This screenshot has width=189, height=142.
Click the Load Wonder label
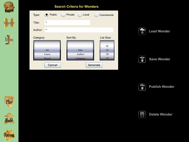tap(159, 31)
